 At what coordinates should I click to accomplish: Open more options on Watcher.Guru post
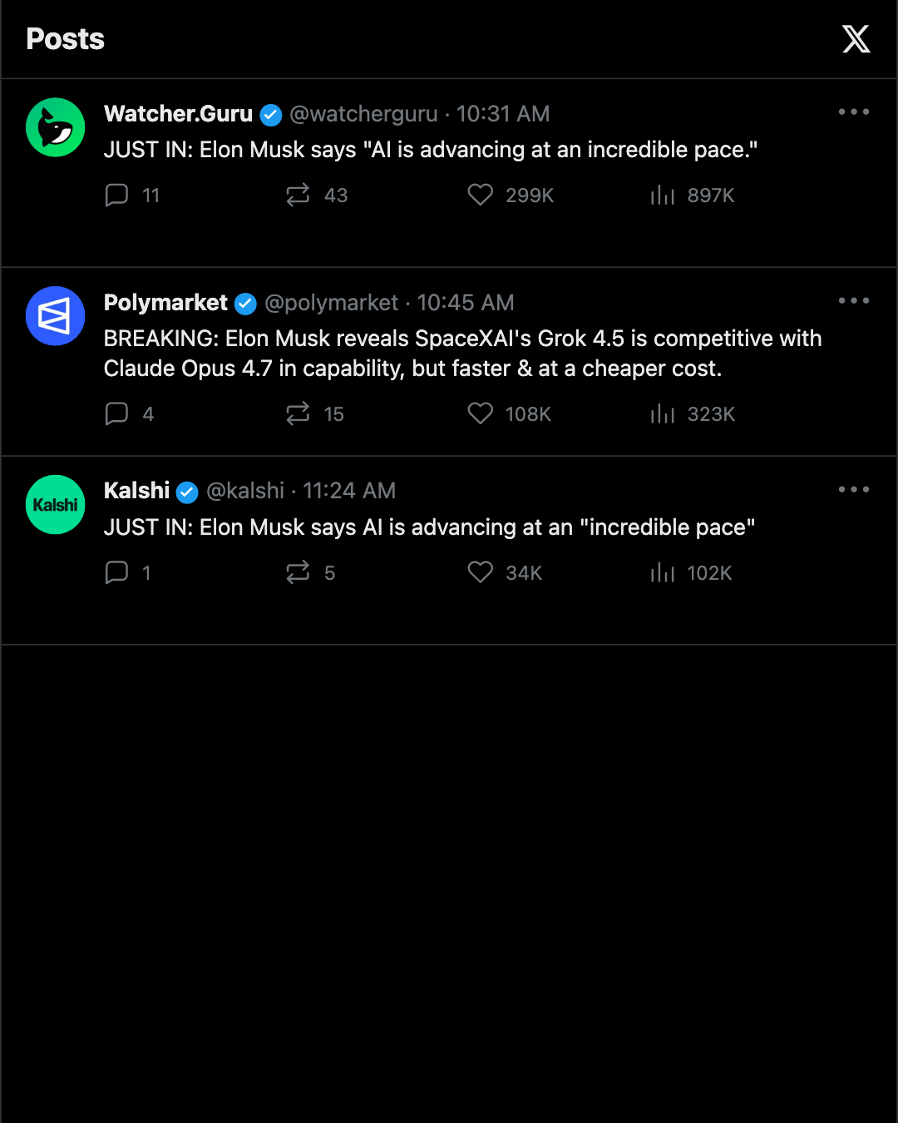[x=854, y=111]
